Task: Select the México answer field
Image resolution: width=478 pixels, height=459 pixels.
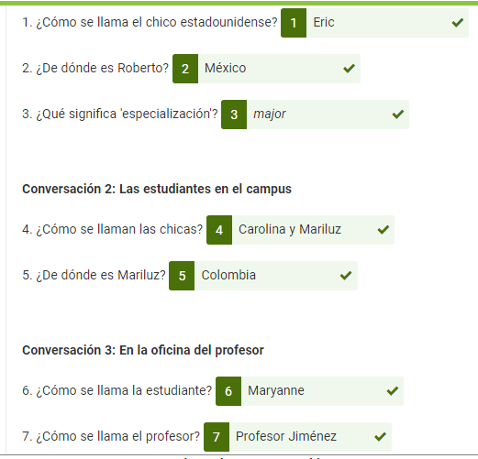Action: click(279, 69)
